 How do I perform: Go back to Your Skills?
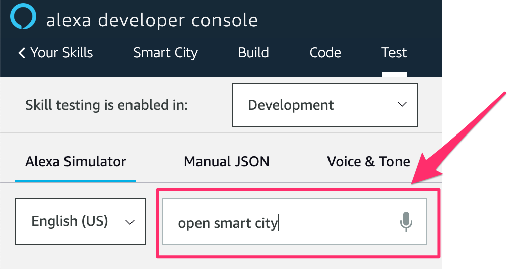pos(61,53)
